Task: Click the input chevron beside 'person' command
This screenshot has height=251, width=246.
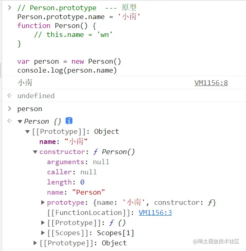Action: pos(10,109)
